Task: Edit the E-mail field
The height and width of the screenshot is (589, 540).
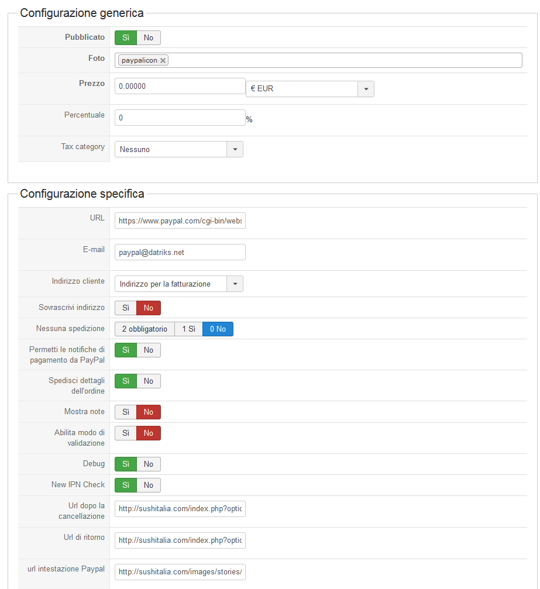Action: (x=180, y=252)
